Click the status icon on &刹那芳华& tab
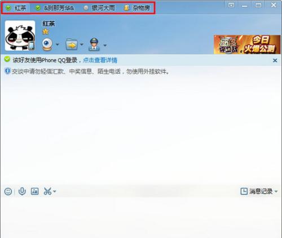 [x=38, y=8]
